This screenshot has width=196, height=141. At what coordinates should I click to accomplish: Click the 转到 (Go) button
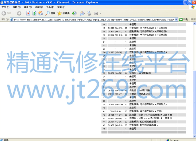click(184, 19)
